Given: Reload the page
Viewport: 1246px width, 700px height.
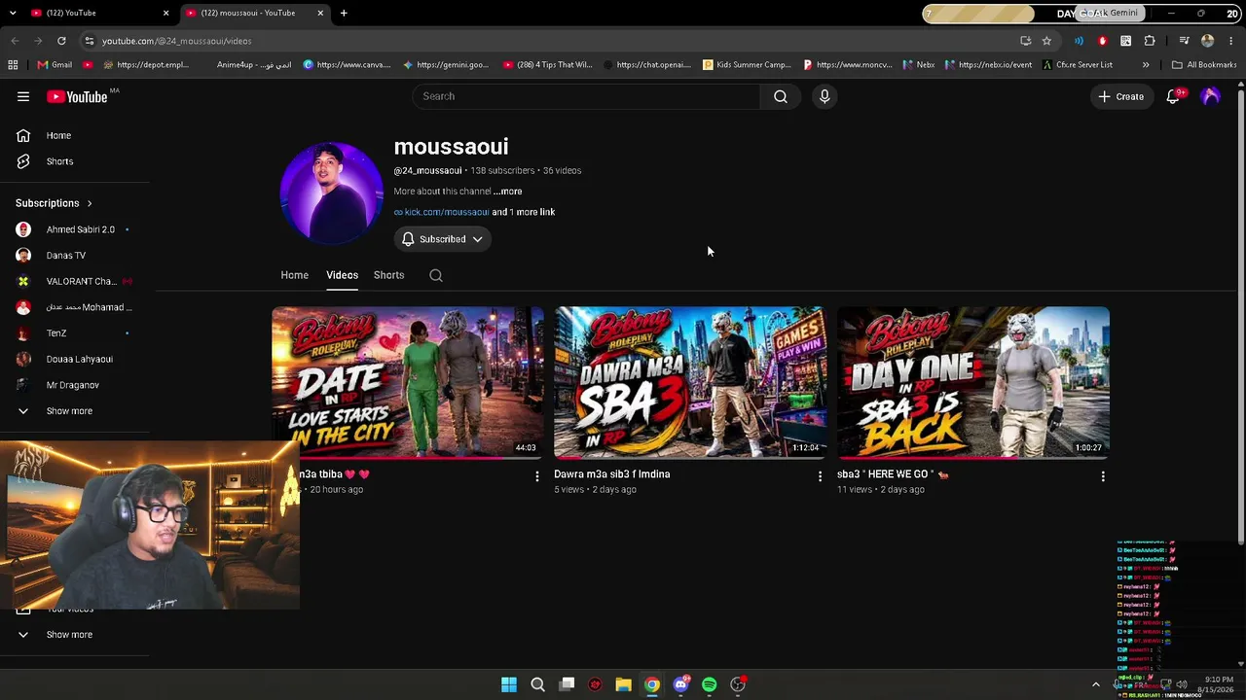Looking at the screenshot, I should pyautogui.click(x=61, y=41).
